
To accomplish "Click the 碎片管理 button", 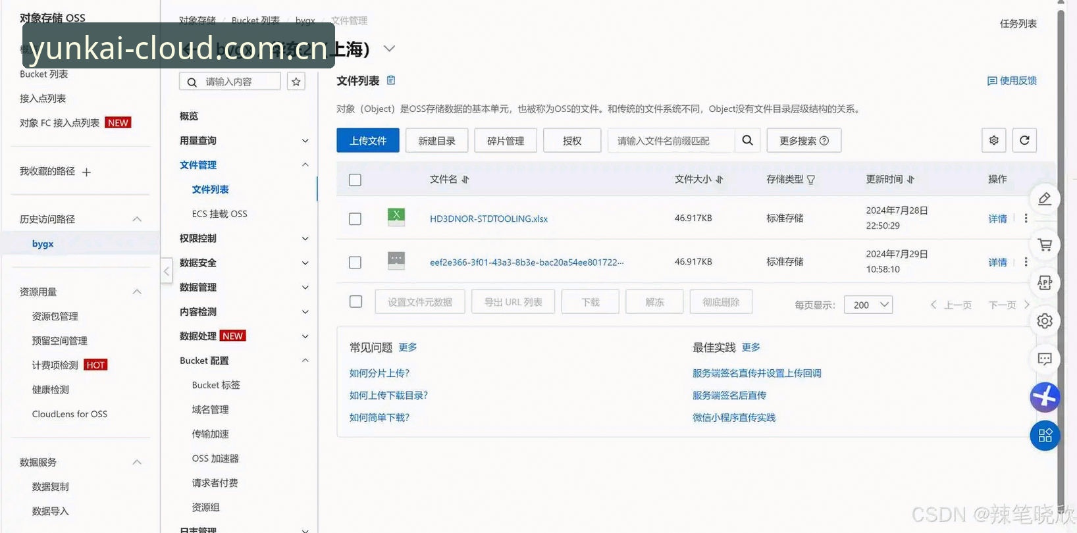I will pyautogui.click(x=506, y=140).
